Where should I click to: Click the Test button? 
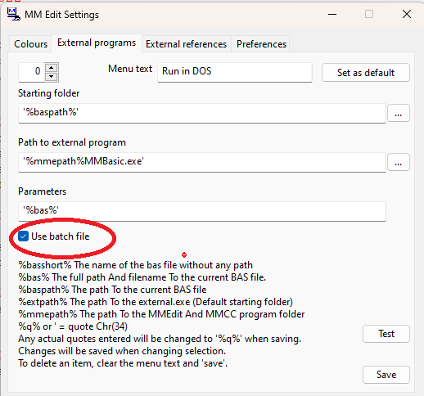386,334
